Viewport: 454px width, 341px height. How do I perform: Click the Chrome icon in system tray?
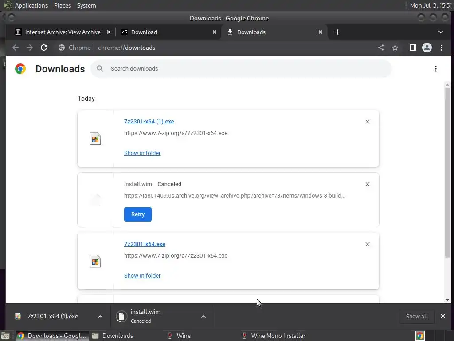(x=420, y=336)
